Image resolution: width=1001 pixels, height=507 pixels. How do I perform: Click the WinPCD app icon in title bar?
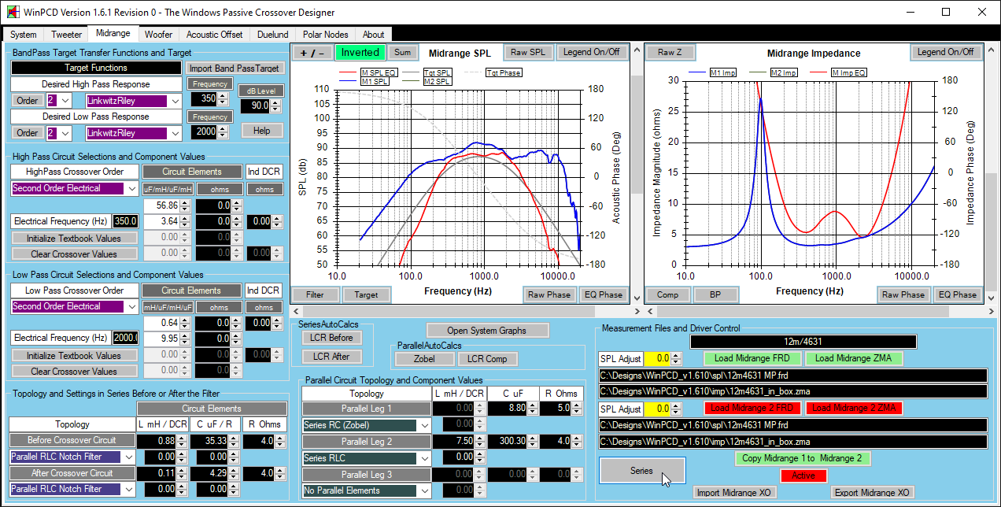tap(11, 13)
